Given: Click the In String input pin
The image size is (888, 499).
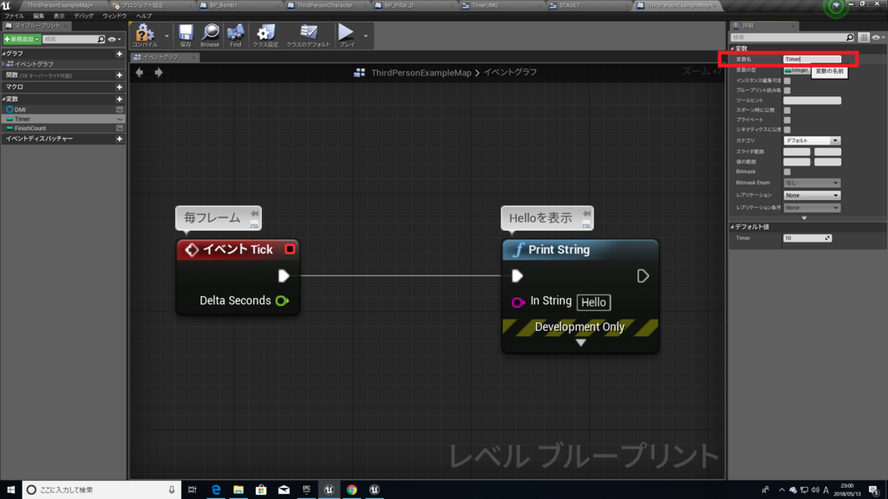Looking at the screenshot, I should click(518, 302).
